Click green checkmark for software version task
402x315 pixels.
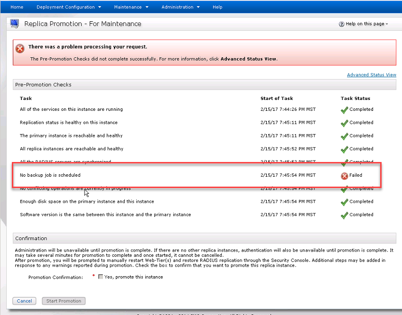(x=344, y=216)
